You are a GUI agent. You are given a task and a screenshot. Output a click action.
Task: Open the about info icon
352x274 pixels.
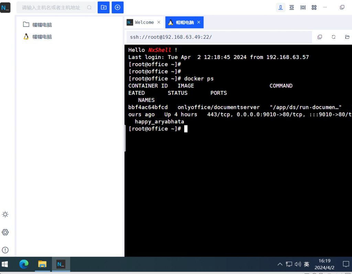[x=5, y=250]
